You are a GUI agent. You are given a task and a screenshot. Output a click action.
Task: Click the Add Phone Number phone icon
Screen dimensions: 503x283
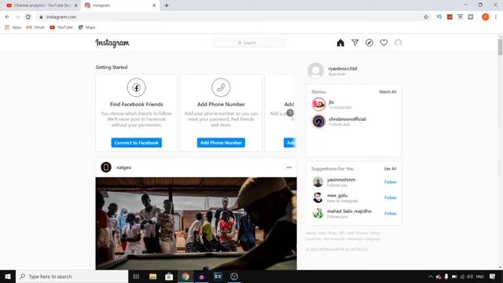[221, 87]
